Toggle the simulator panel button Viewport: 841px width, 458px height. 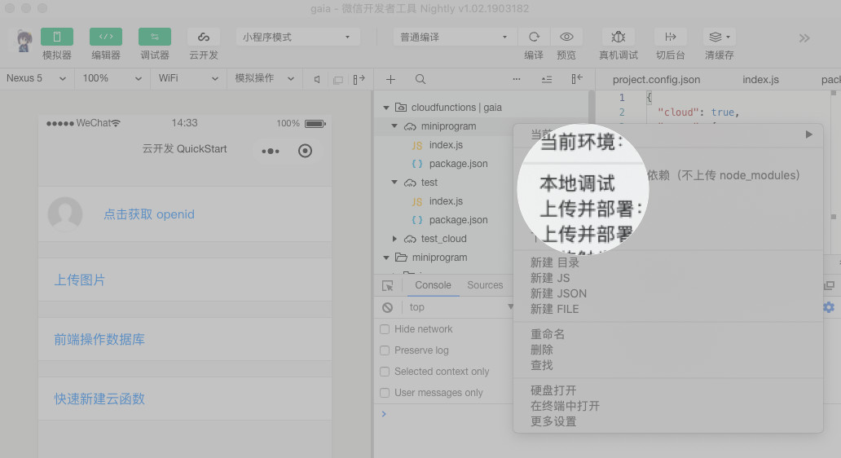[57, 37]
